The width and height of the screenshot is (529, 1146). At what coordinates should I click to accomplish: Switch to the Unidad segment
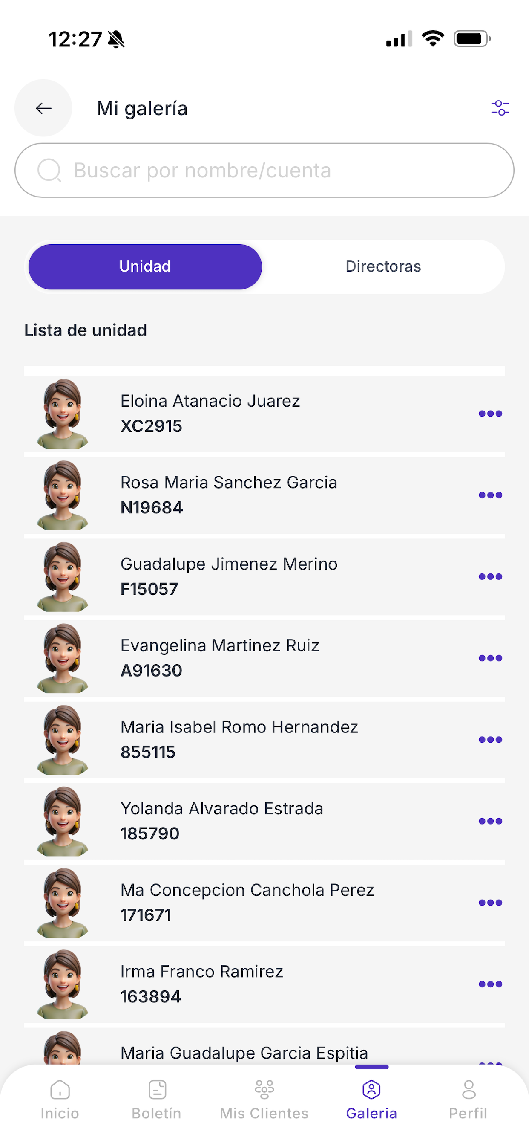pyautogui.click(x=145, y=266)
